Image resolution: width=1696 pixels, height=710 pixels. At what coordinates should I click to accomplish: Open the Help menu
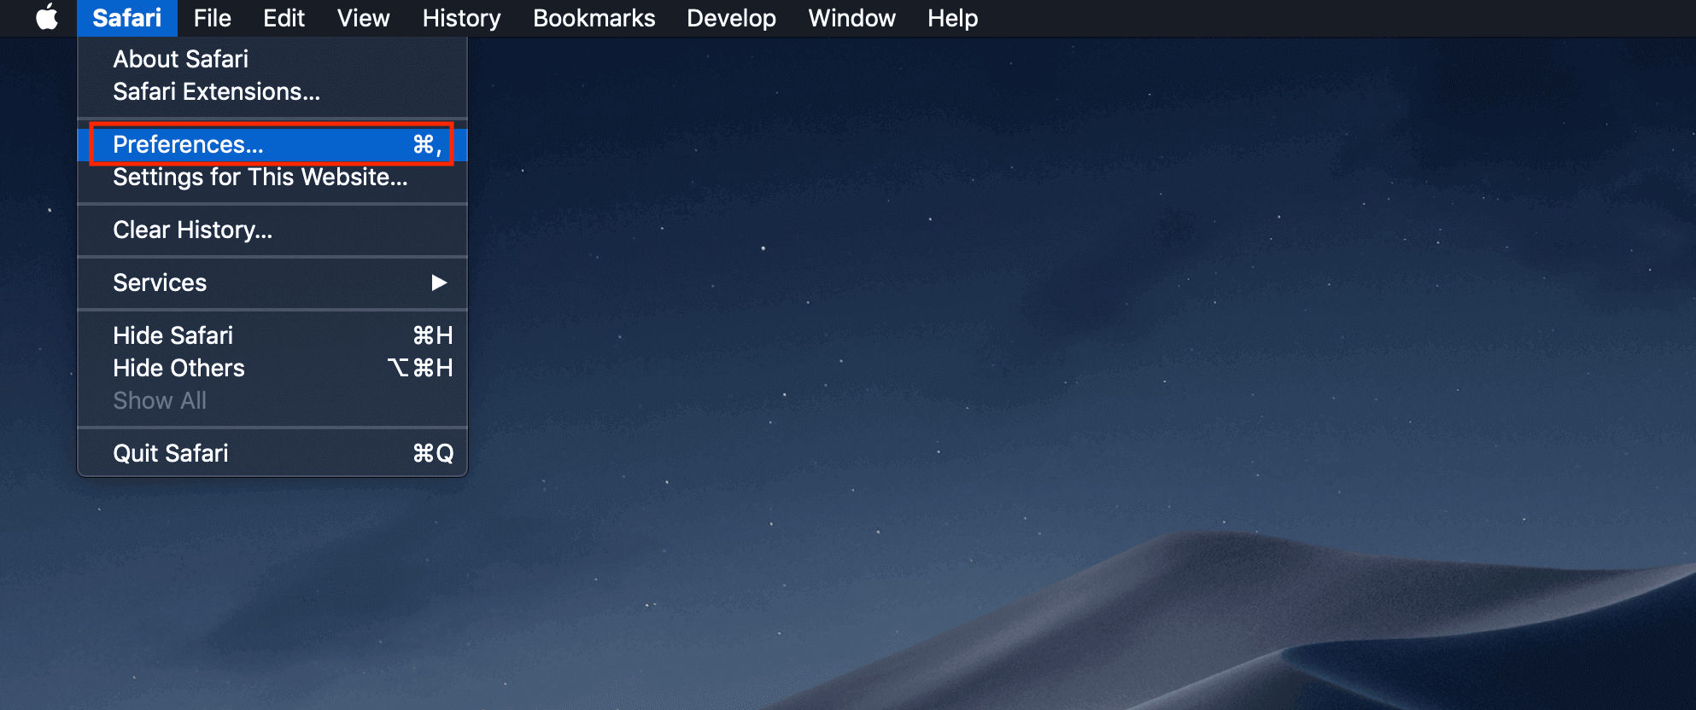952,18
